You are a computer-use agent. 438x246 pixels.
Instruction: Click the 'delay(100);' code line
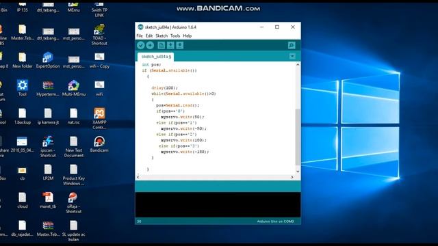pyautogui.click(x=165, y=88)
